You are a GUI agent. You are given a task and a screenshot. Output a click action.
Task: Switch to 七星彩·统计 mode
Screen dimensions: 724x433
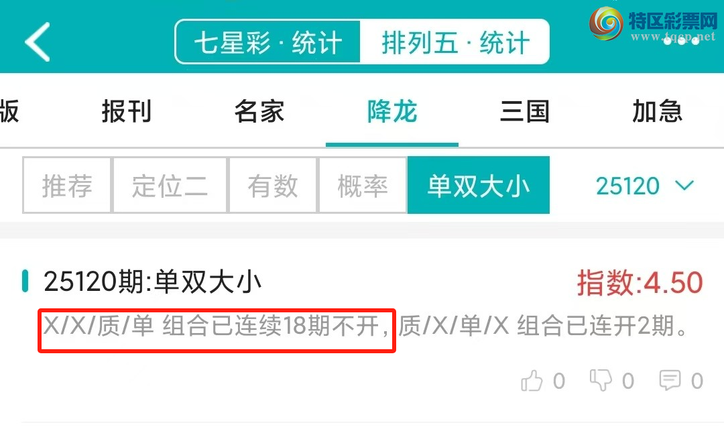pyautogui.click(x=267, y=42)
